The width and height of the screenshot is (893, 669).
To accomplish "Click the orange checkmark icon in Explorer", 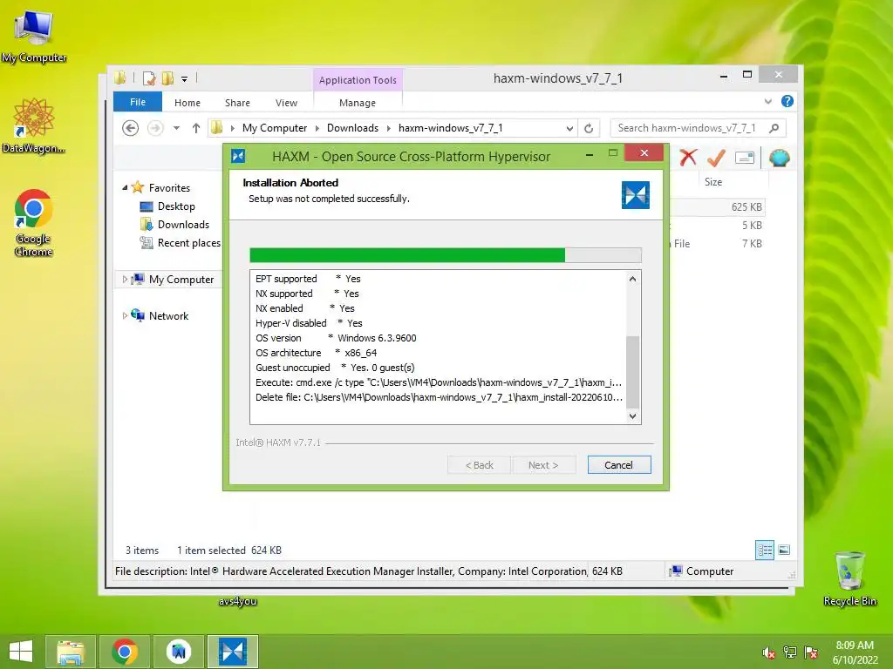I will [716, 158].
